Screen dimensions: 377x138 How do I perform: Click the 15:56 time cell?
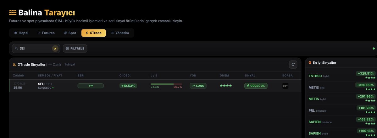point(18,88)
